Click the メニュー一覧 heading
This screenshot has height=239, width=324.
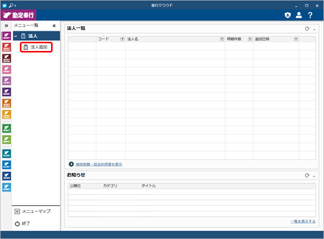pyautogui.click(x=26, y=25)
